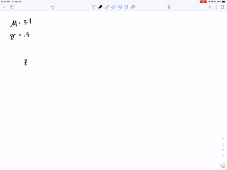Open the share export icon

(12, 7)
